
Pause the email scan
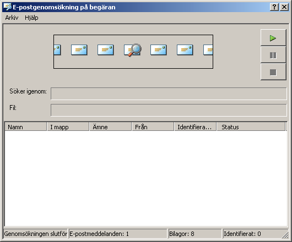[273, 55]
